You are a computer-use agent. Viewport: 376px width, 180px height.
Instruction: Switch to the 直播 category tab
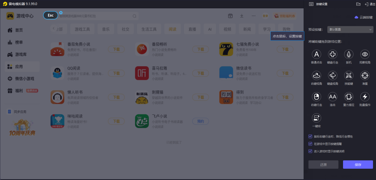(x=192, y=29)
